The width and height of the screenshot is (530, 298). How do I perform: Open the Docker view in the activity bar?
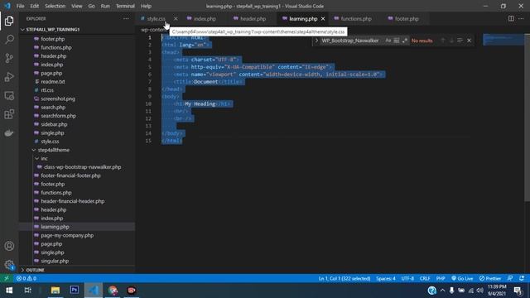click(x=9, y=133)
